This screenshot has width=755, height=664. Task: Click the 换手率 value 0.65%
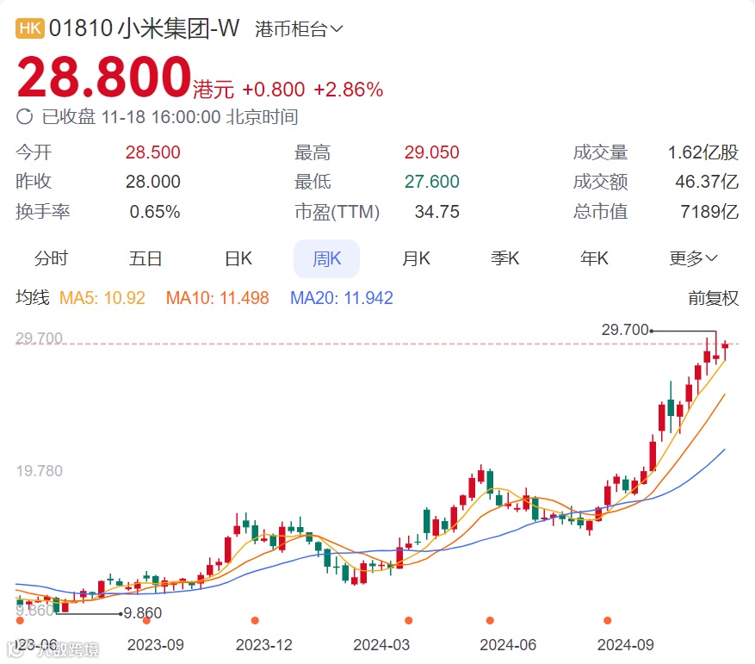(155, 212)
